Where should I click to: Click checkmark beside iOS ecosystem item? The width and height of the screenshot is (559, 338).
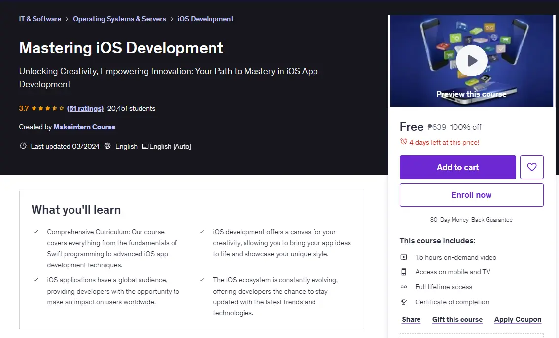[x=202, y=280]
